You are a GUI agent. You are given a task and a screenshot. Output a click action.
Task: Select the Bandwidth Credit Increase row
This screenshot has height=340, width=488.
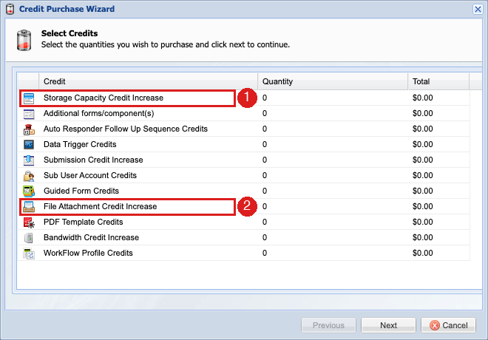click(243, 238)
